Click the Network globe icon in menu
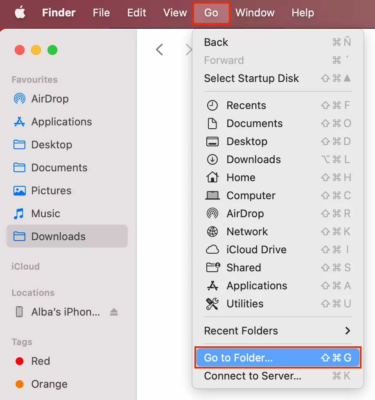The image size is (375, 400). [x=212, y=232]
